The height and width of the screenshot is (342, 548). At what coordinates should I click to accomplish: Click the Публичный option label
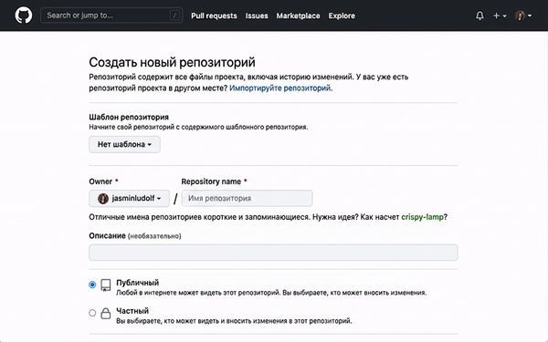[x=138, y=283]
